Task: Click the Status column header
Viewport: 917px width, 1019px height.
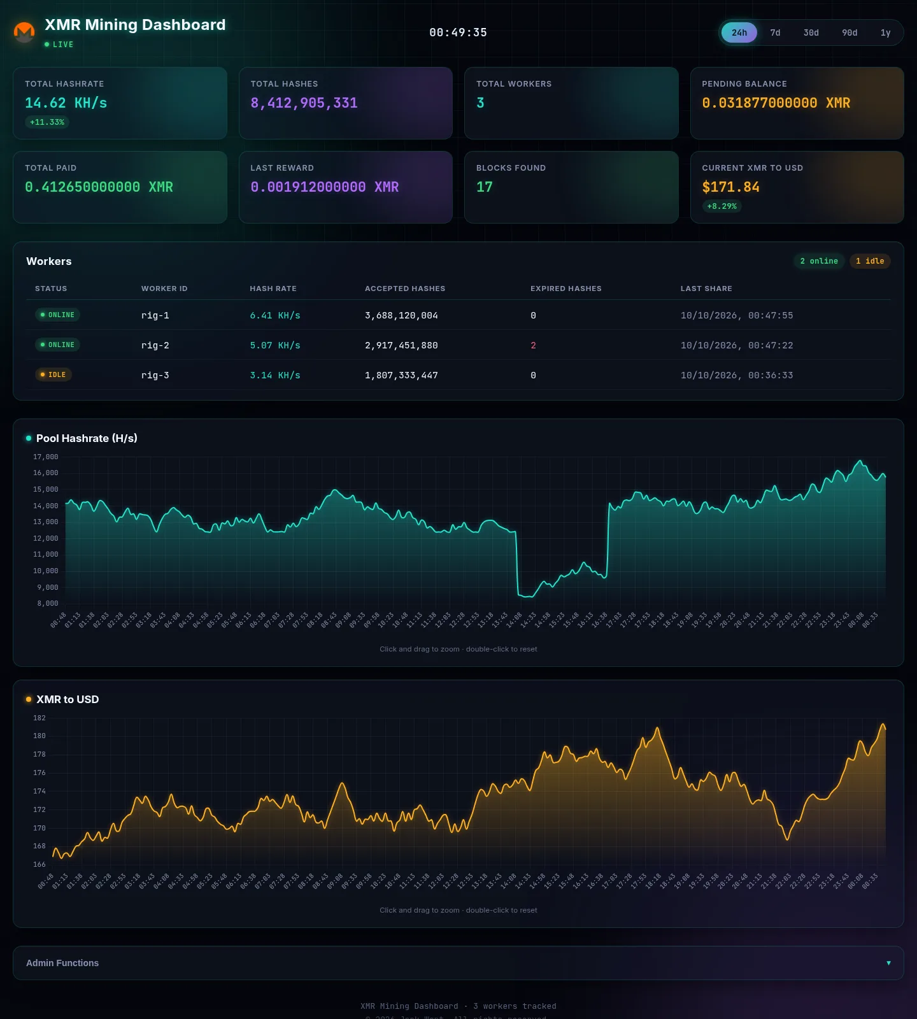Action: pos(51,289)
